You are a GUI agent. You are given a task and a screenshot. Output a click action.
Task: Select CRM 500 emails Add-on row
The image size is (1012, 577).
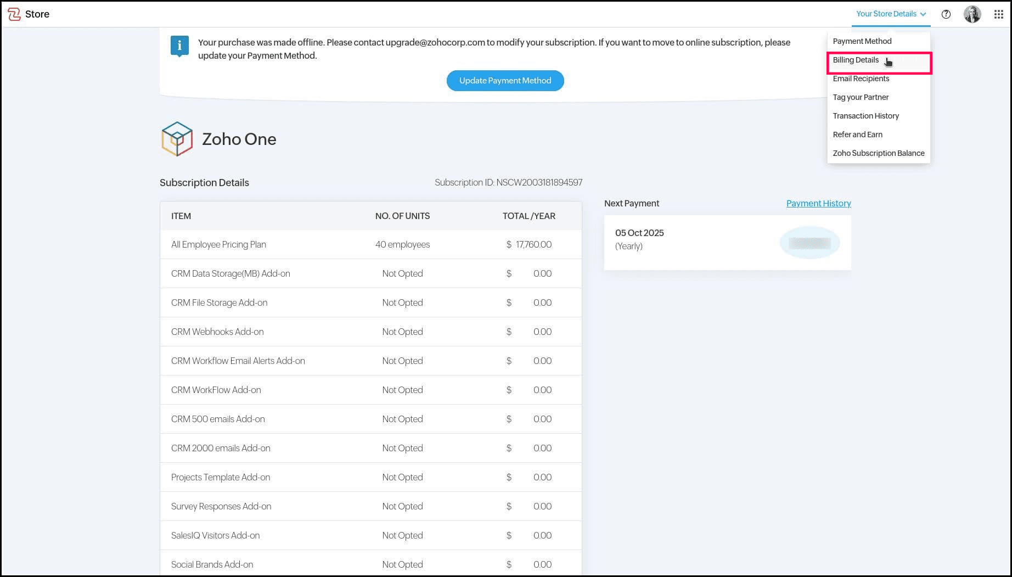[371, 419]
